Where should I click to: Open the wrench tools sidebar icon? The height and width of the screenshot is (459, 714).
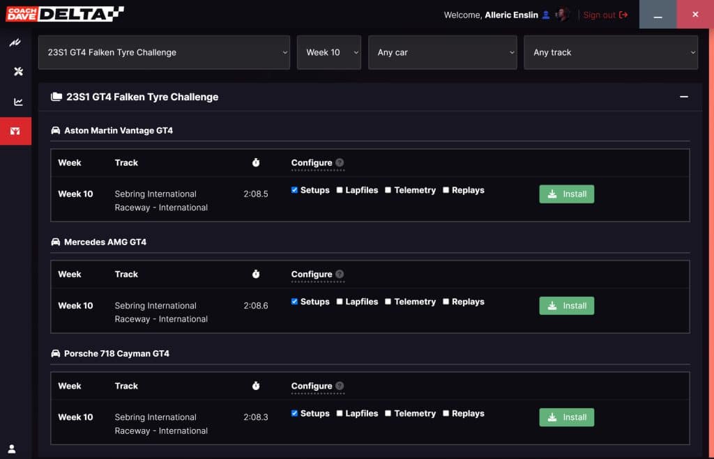(x=18, y=72)
